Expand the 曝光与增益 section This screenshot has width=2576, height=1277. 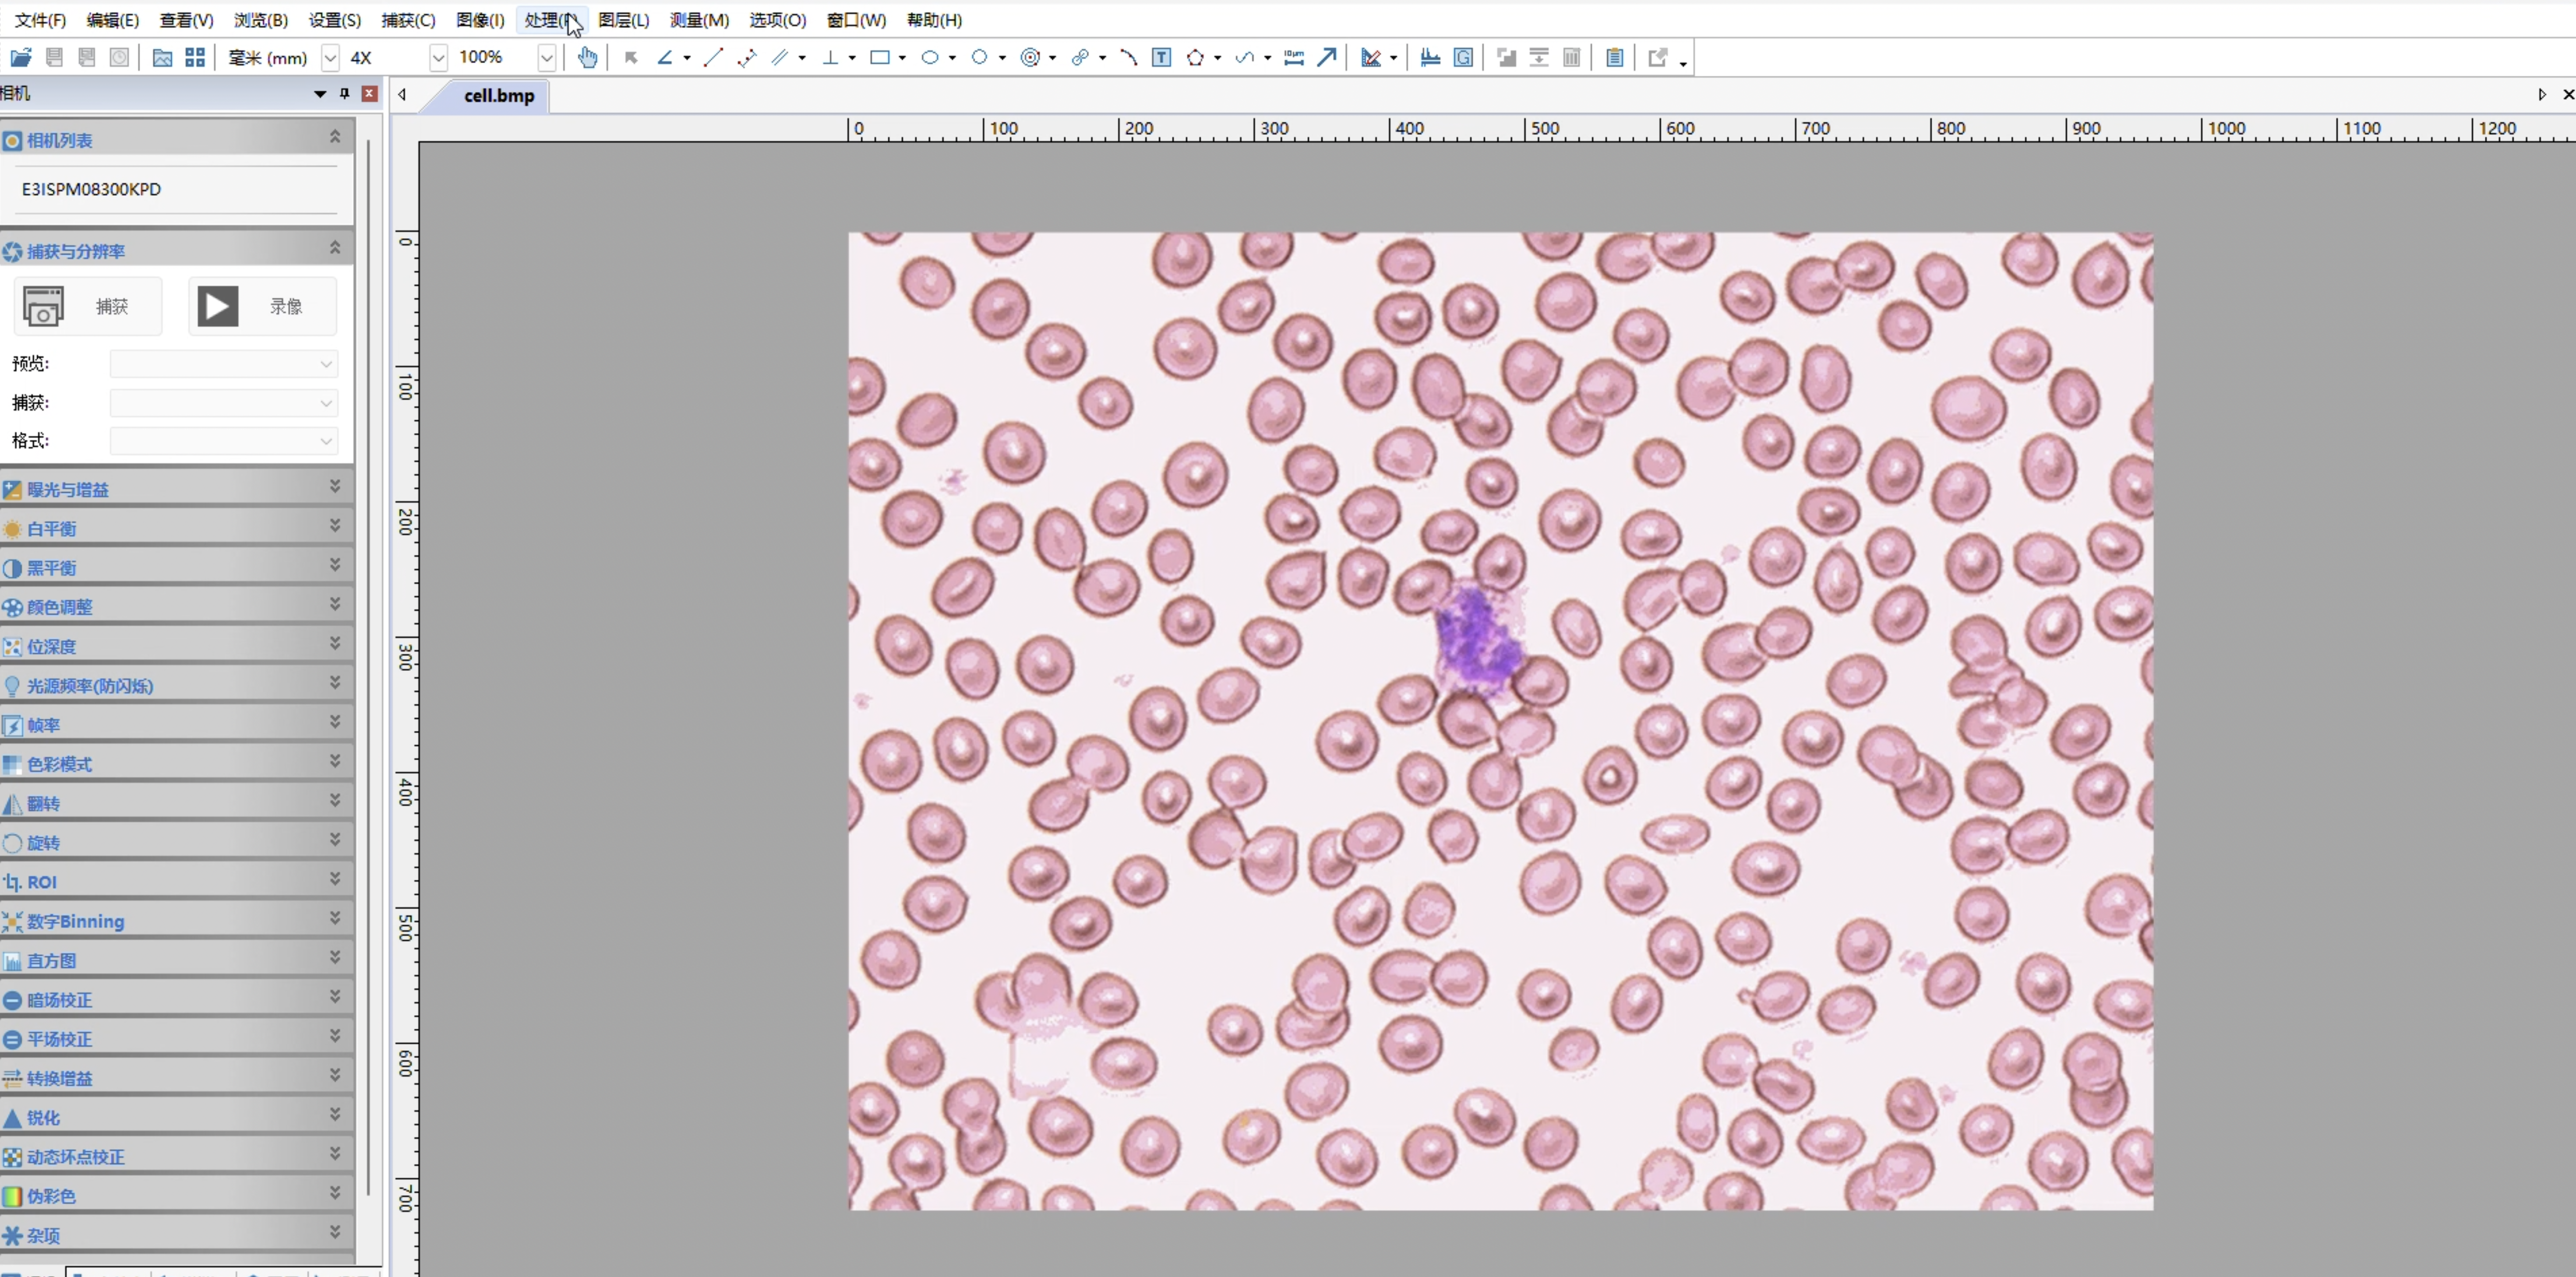click(x=335, y=487)
